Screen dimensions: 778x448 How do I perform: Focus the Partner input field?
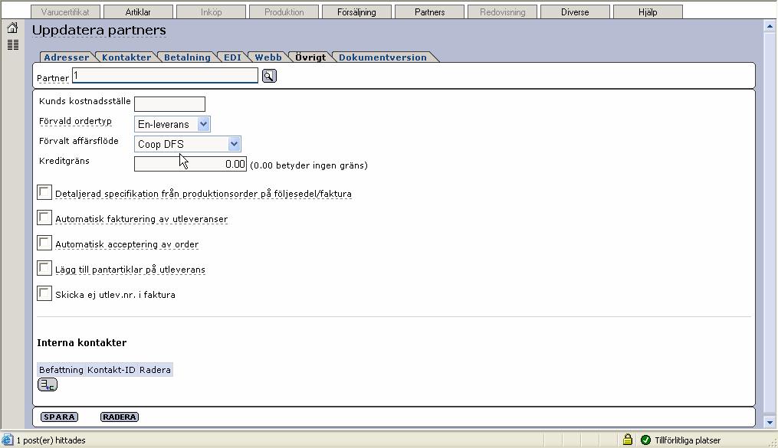coord(166,75)
